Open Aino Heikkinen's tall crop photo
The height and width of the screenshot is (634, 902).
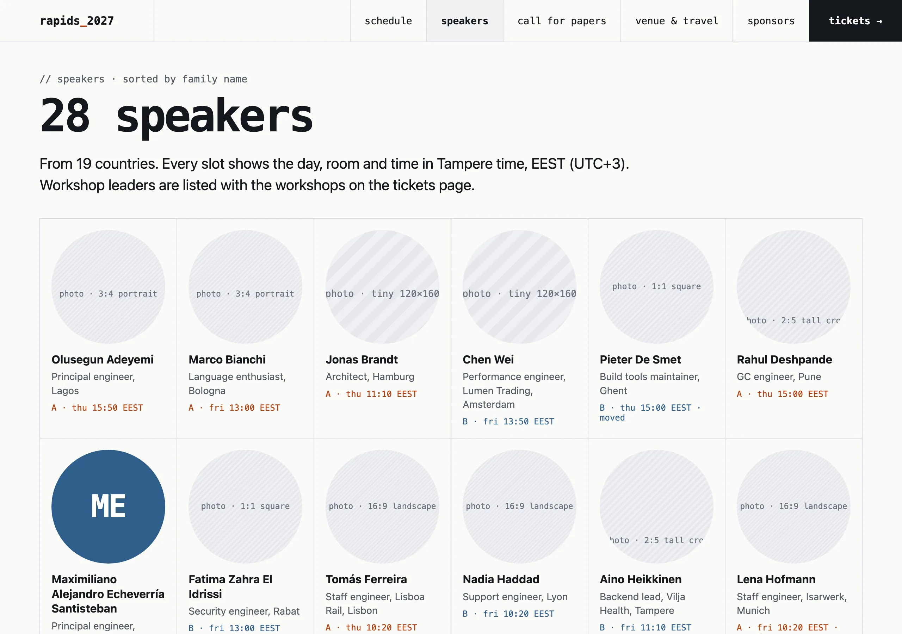click(x=656, y=506)
